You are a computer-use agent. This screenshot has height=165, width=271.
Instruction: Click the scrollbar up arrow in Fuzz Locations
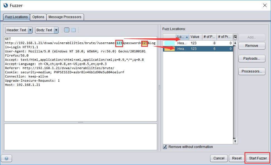pos(235,43)
